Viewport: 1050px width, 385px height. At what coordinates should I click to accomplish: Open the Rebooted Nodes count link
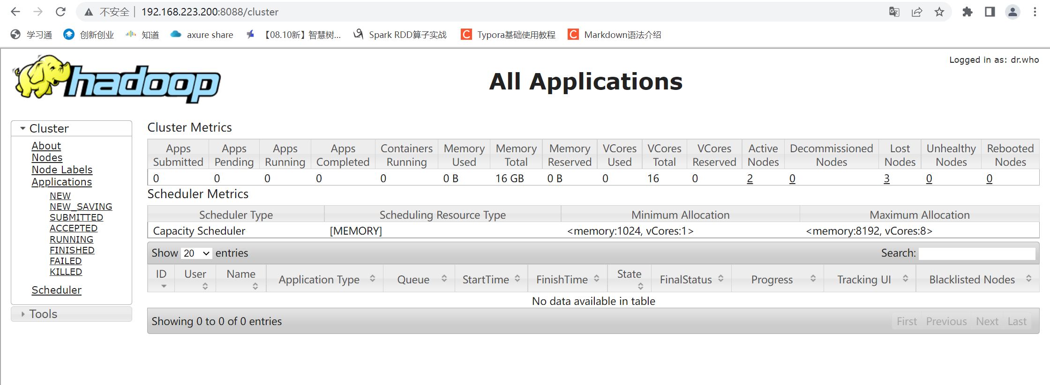tap(989, 178)
